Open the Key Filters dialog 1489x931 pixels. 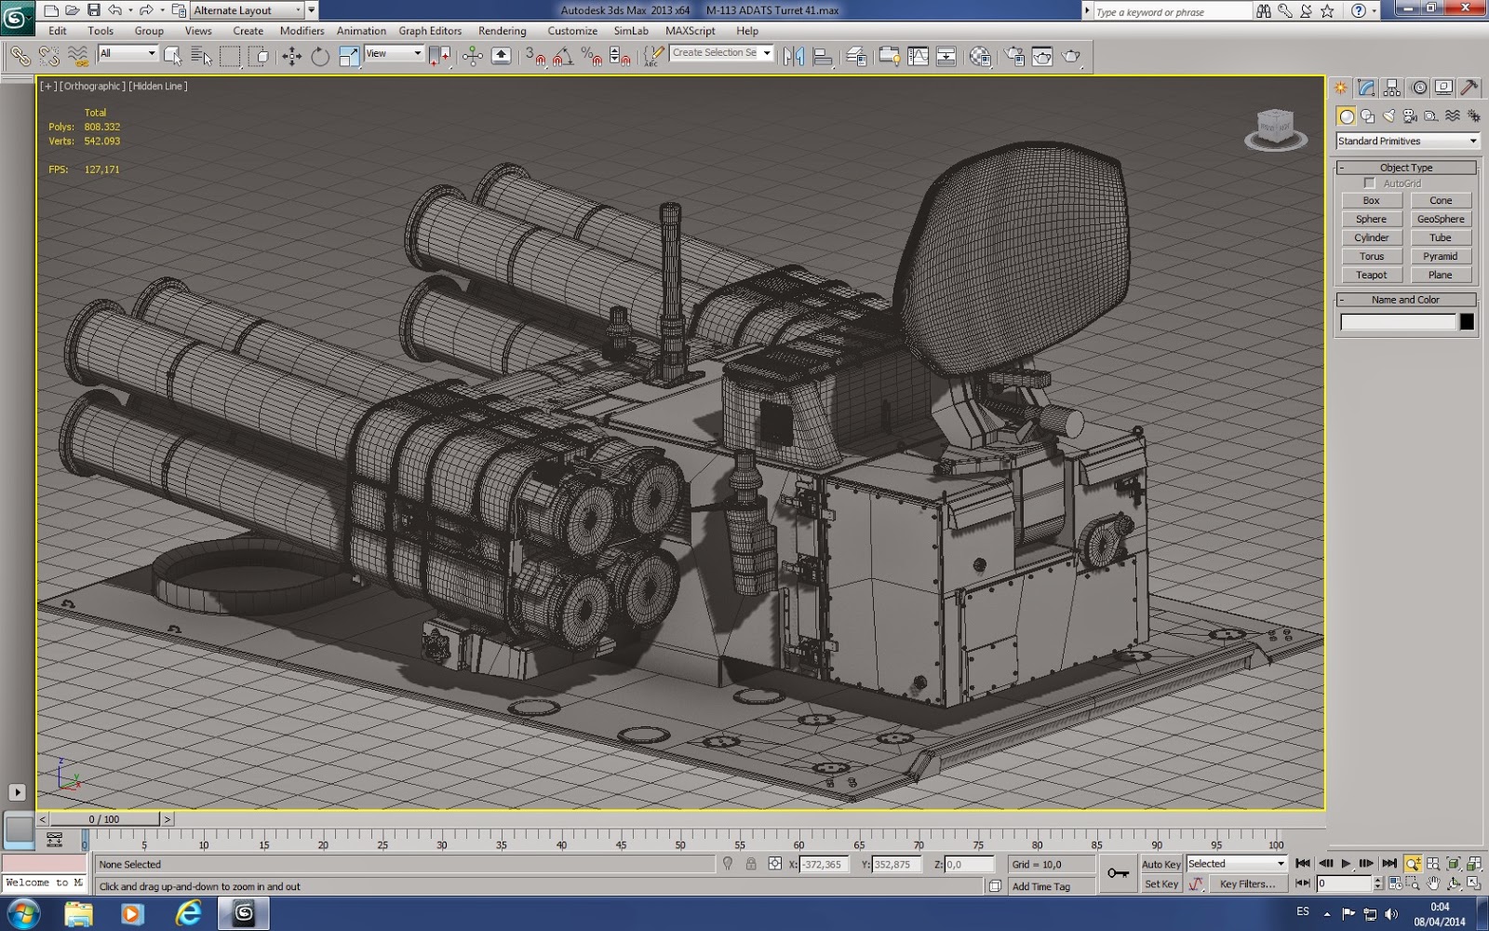pyautogui.click(x=1251, y=883)
